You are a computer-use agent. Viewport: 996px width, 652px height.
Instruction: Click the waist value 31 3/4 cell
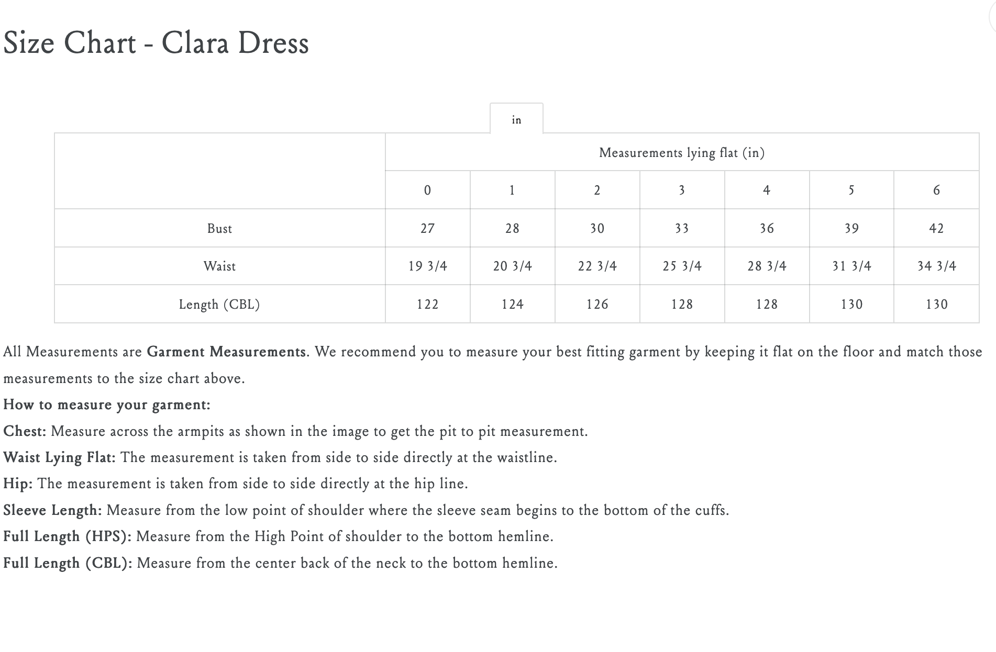(851, 266)
